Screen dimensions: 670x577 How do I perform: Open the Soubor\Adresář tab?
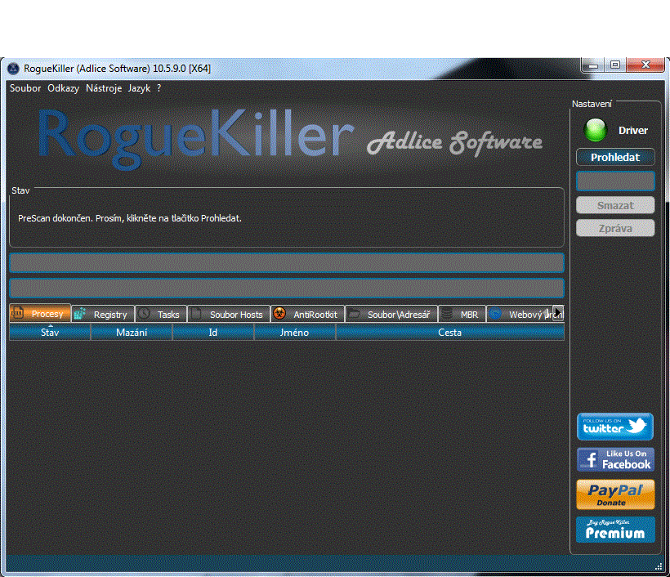click(x=391, y=314)
